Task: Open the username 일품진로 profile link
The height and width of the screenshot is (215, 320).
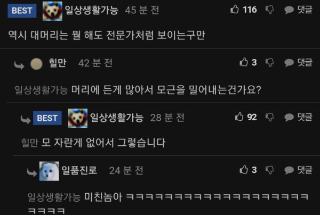Action: coord(79,170)
